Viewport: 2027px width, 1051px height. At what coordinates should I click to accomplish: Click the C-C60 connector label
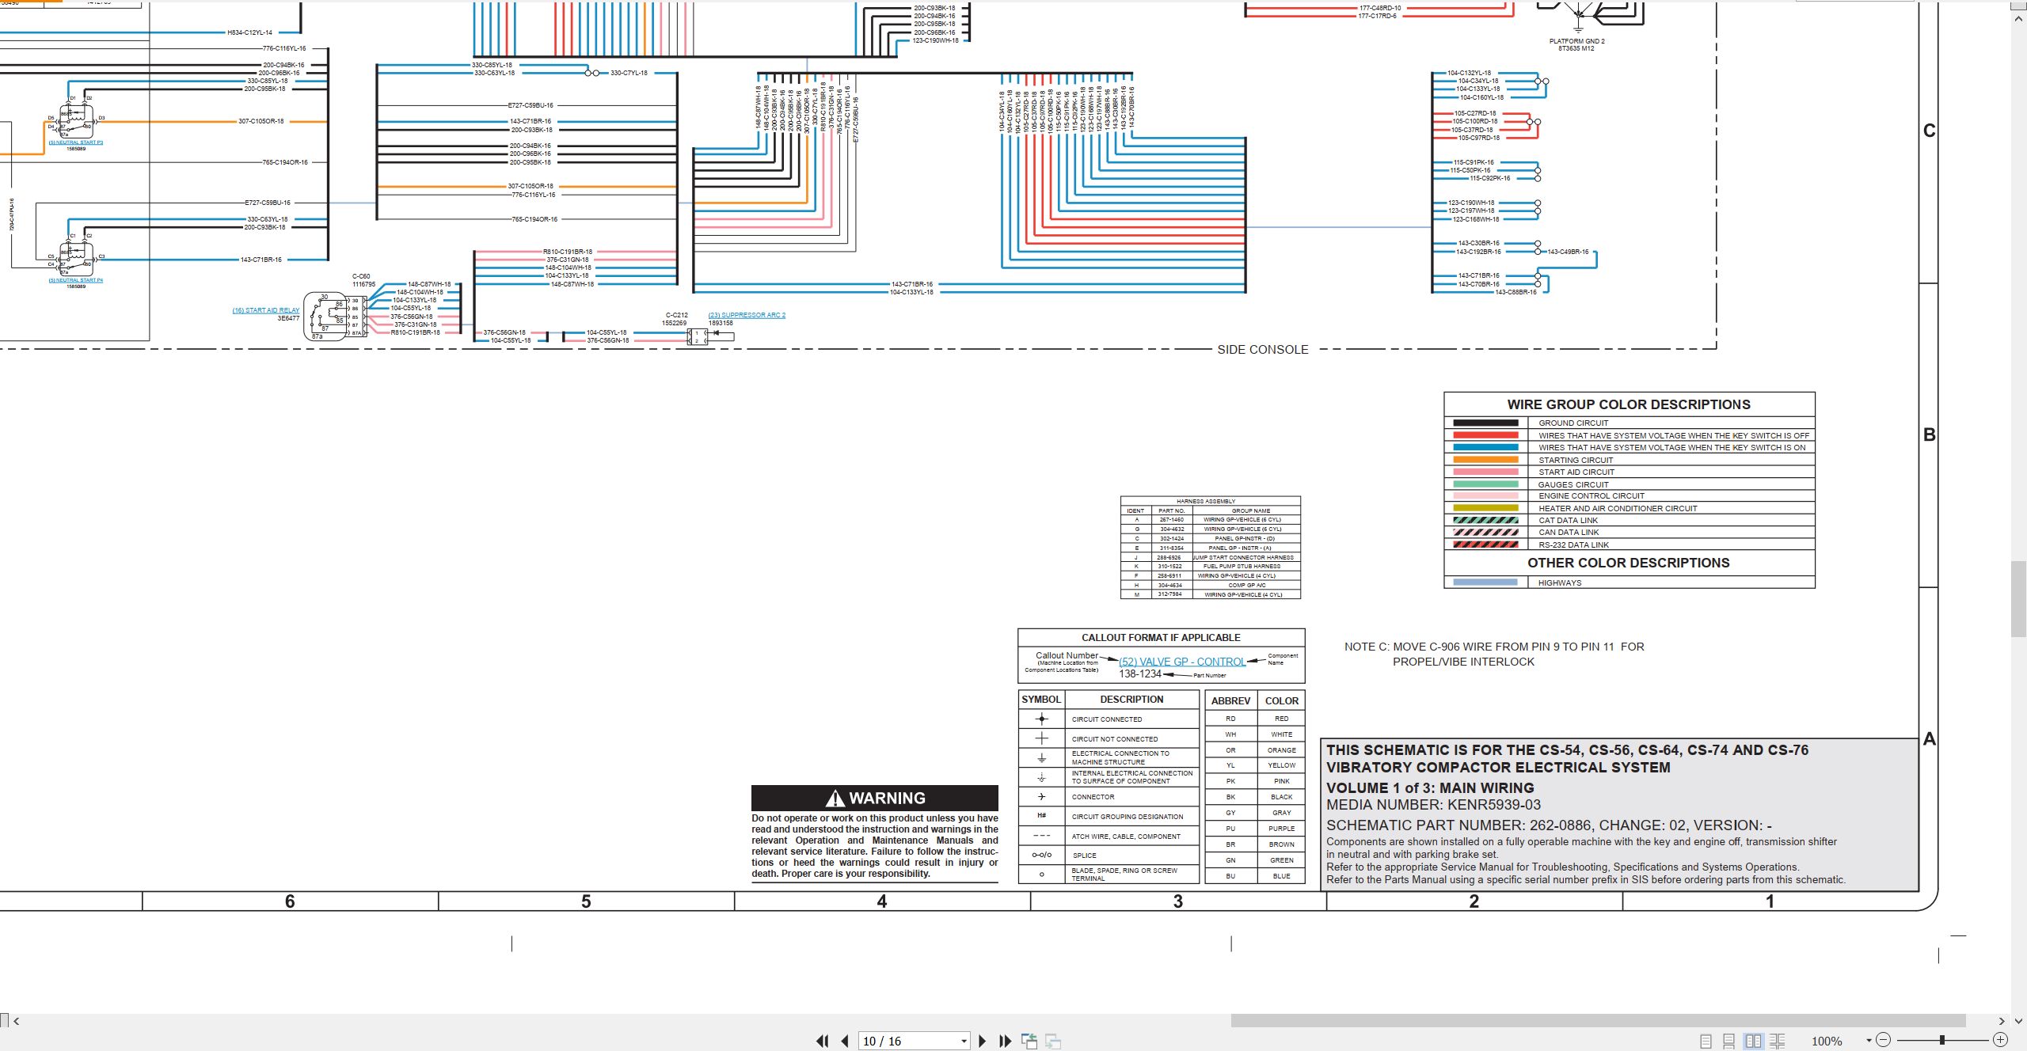[x=361, y=277]
